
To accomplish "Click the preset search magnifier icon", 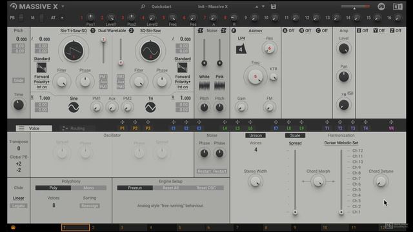I will point(143,6).
